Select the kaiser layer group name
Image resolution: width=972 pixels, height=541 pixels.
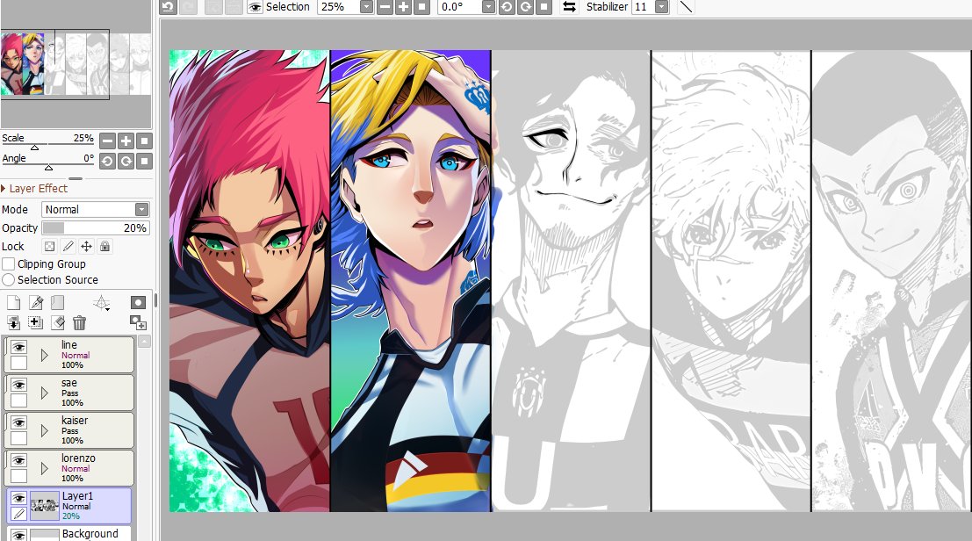tap(75, 420)
